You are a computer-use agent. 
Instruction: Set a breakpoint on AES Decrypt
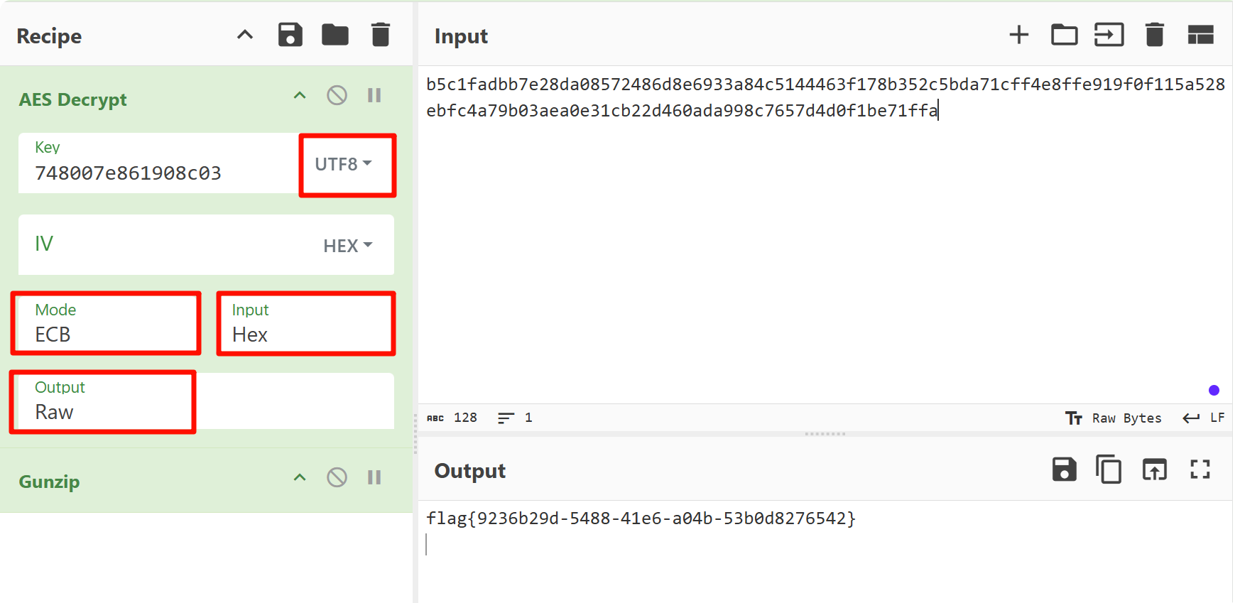pos(374,95)
